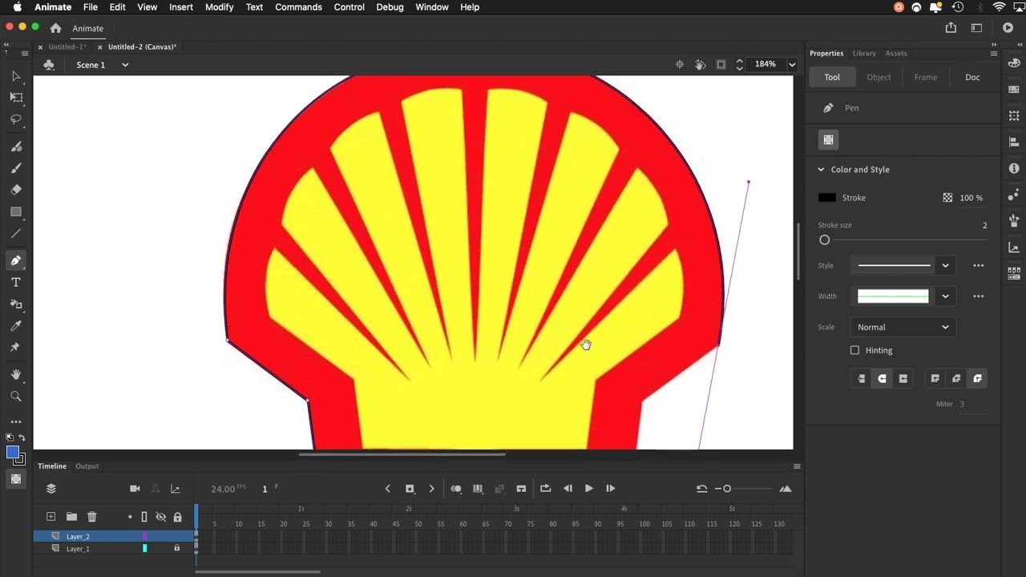Click the Delete layer trash icon
Viewport: 1026px width, 577px height.
[91, 517]
